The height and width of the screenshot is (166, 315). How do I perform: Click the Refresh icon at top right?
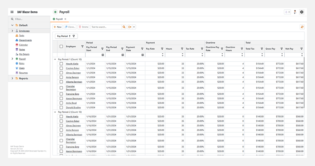[301, 27]
